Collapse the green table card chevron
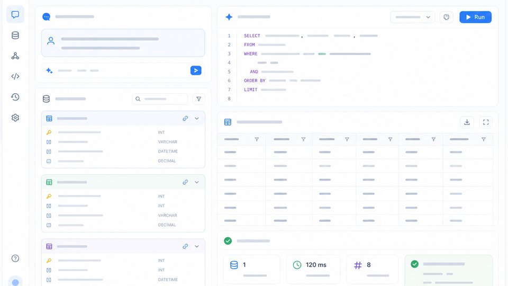This screenshot has width=508, height=286. [x=197, y=182]
